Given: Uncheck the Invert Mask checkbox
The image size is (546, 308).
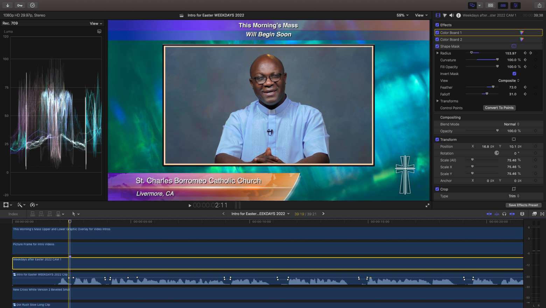Looking at the screenshot, I should 514,74.
